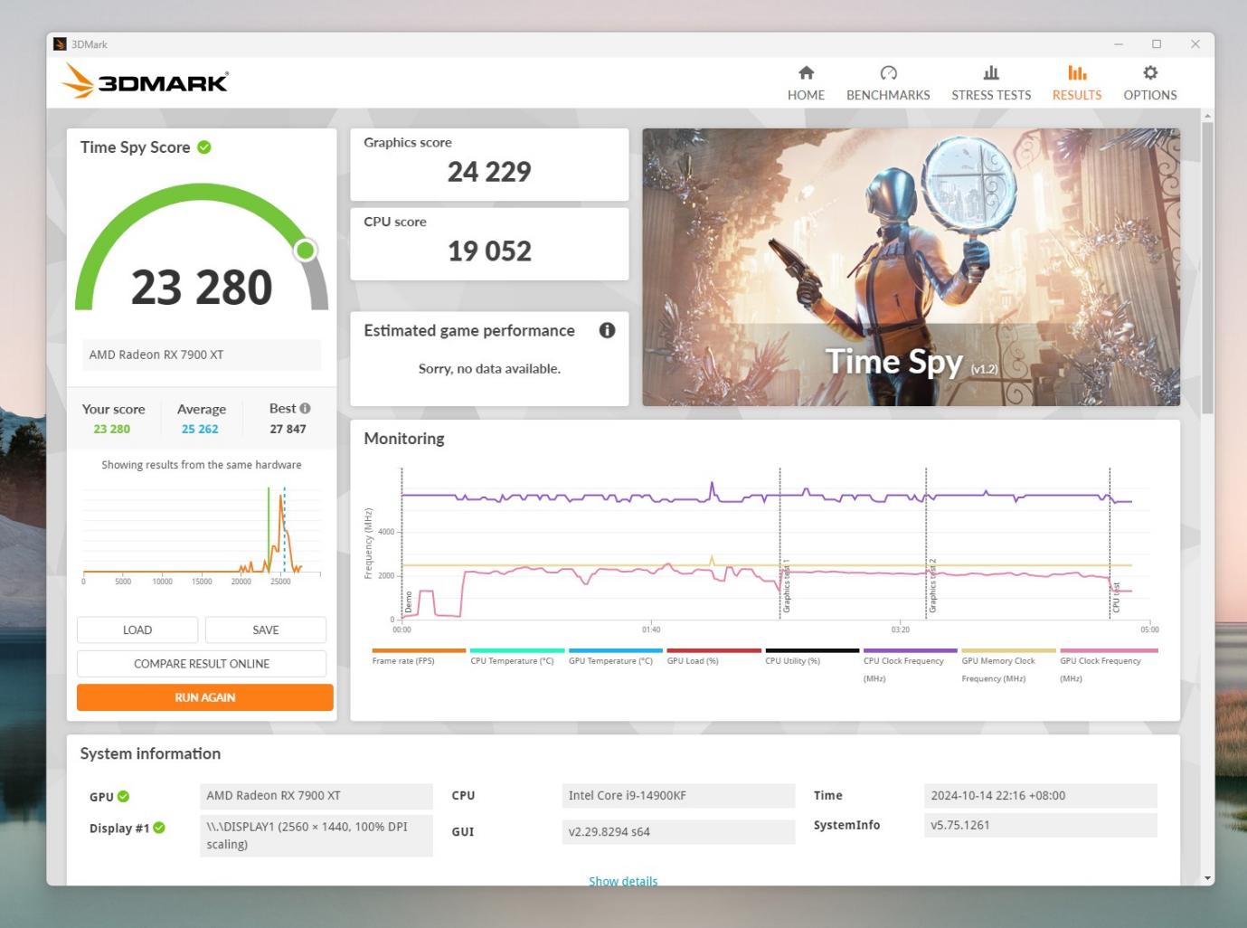The image size is (1247, 928).
Task: Go to the STRESS TESTS tab
Action: pyautogui.click(x=991, y=83)
